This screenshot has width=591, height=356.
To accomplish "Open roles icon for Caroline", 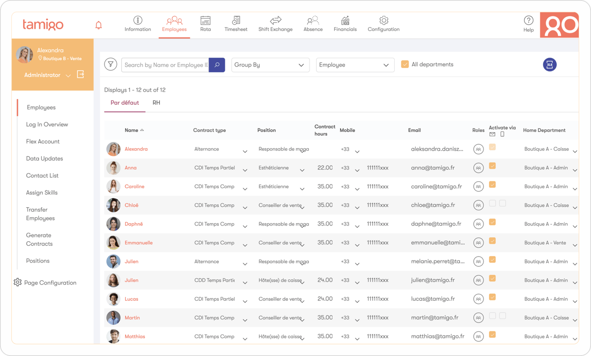I will click(478, 187).
